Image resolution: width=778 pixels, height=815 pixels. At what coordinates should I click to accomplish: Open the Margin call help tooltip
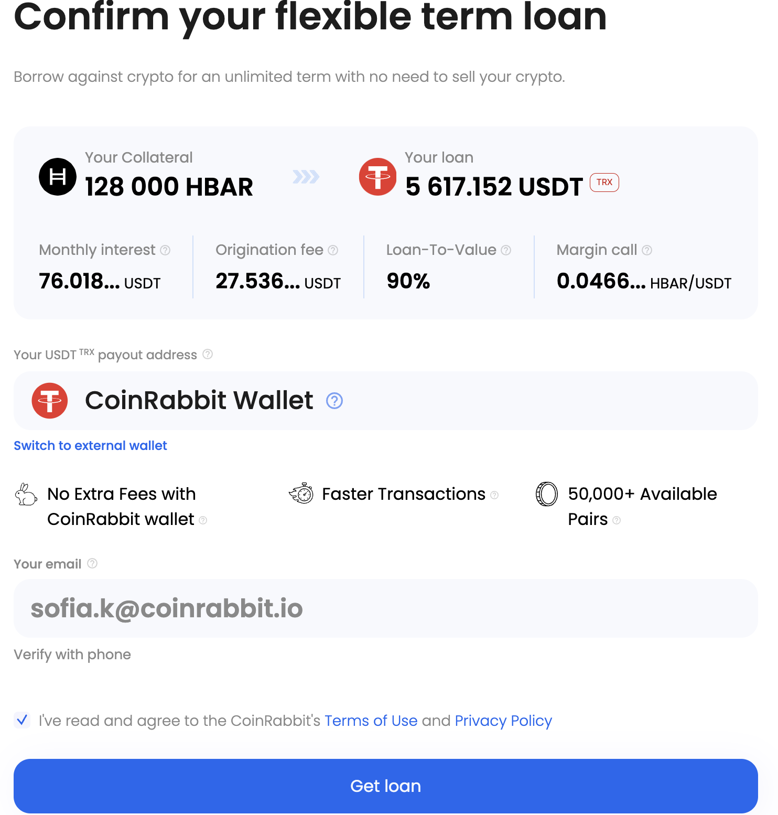click(648, 250)
